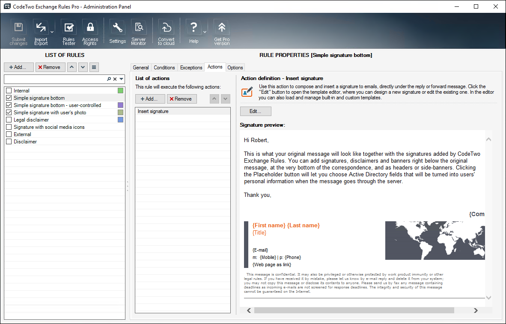Click olive swatch for user's photo rule

tap(120, 112)
